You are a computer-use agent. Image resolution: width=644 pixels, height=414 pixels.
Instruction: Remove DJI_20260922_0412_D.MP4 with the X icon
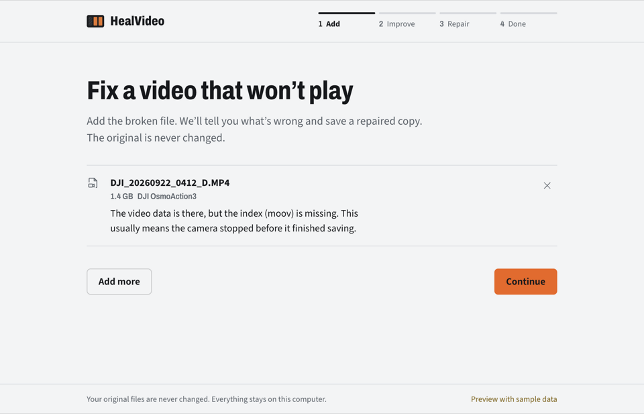point(547,186)
